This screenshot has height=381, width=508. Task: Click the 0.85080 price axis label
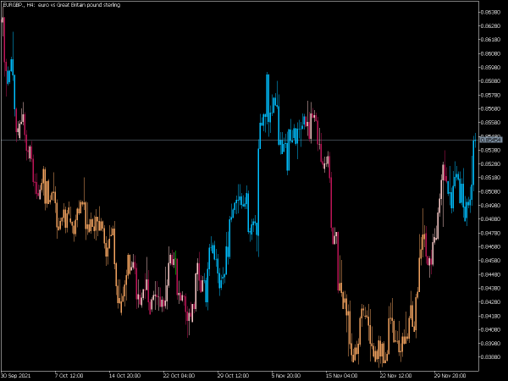(490, 191)
